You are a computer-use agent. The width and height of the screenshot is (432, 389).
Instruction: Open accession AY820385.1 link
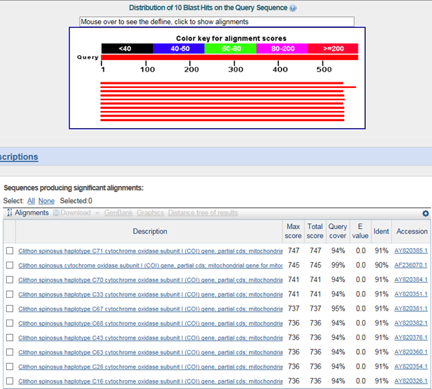(x=411, y=251)
